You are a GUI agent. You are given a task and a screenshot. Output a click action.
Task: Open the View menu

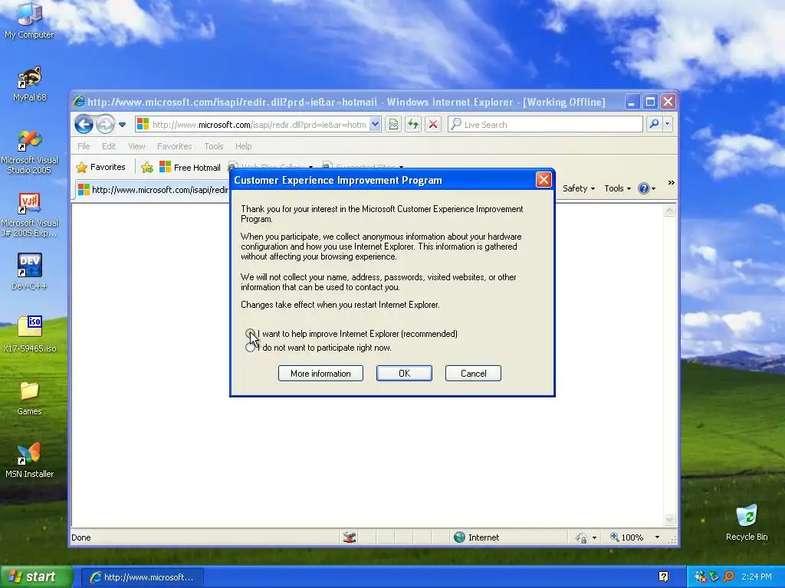tap(136, 146)
